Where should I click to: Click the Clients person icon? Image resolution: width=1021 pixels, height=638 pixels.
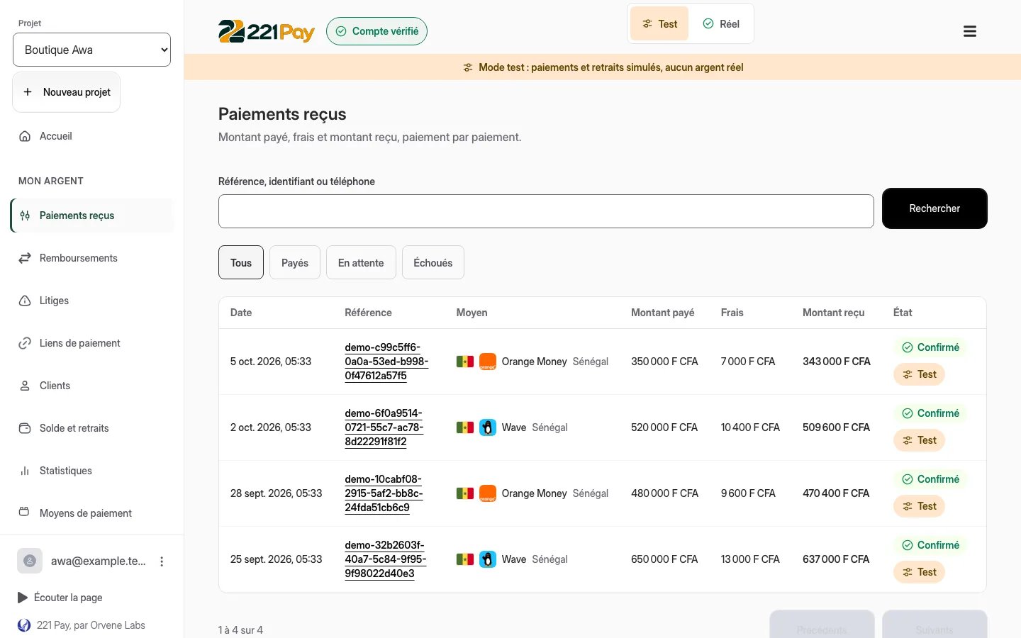25,386
